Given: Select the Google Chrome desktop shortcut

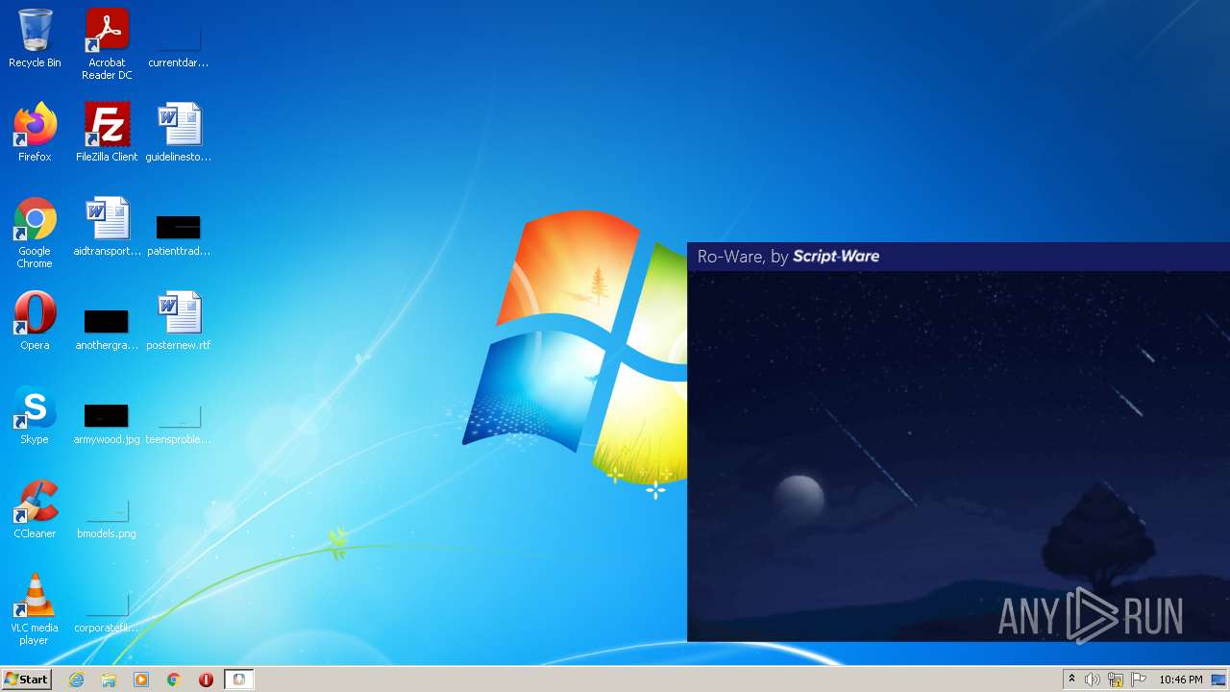Looking at the screenshot, I should pyautogui.click(x=35, y=233).
